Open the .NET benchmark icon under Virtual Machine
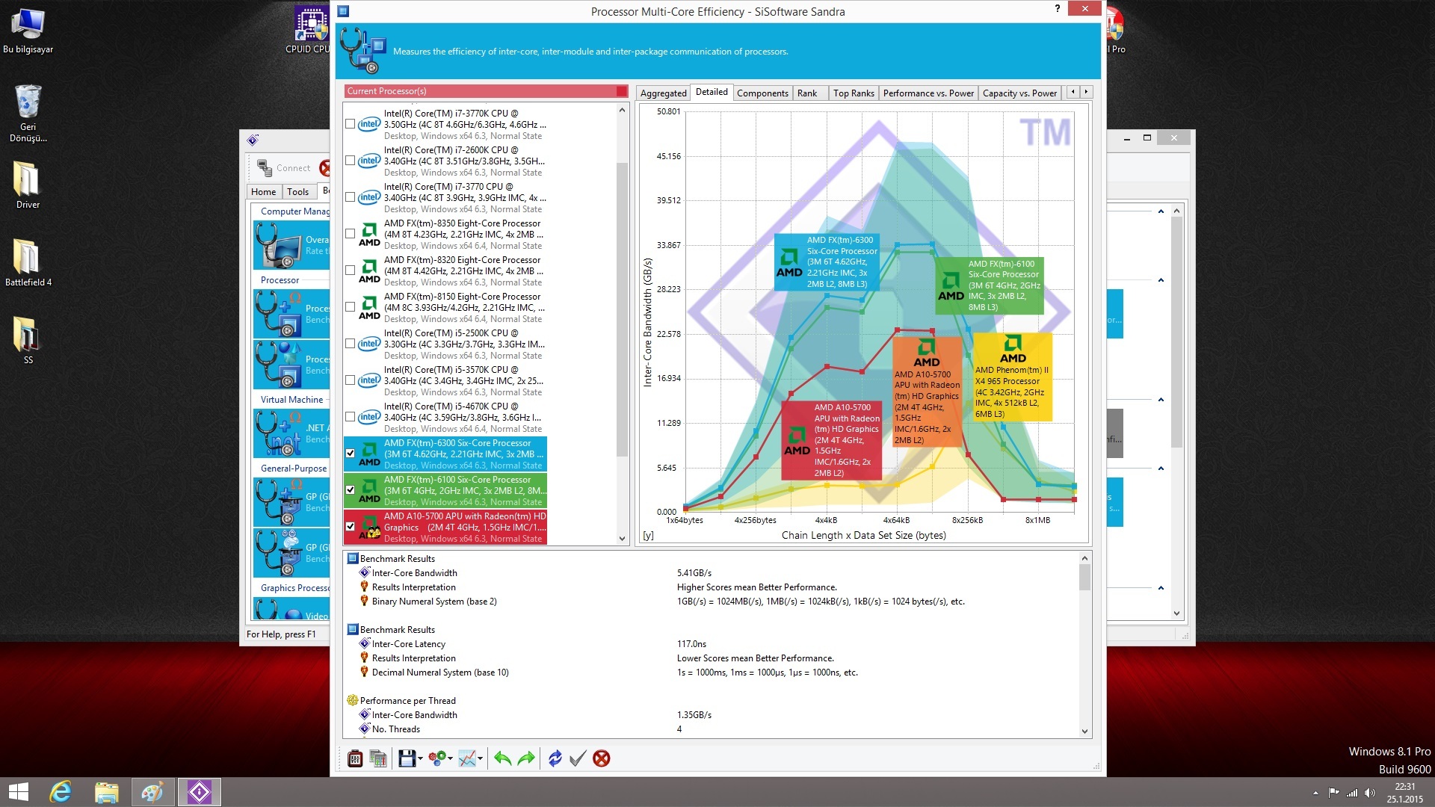1435x807 pixels. [x=291, y=433]
